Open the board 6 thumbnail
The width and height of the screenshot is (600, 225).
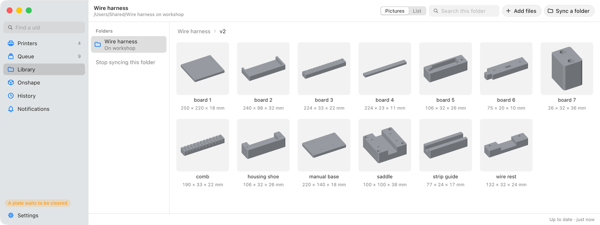point(506,68)
